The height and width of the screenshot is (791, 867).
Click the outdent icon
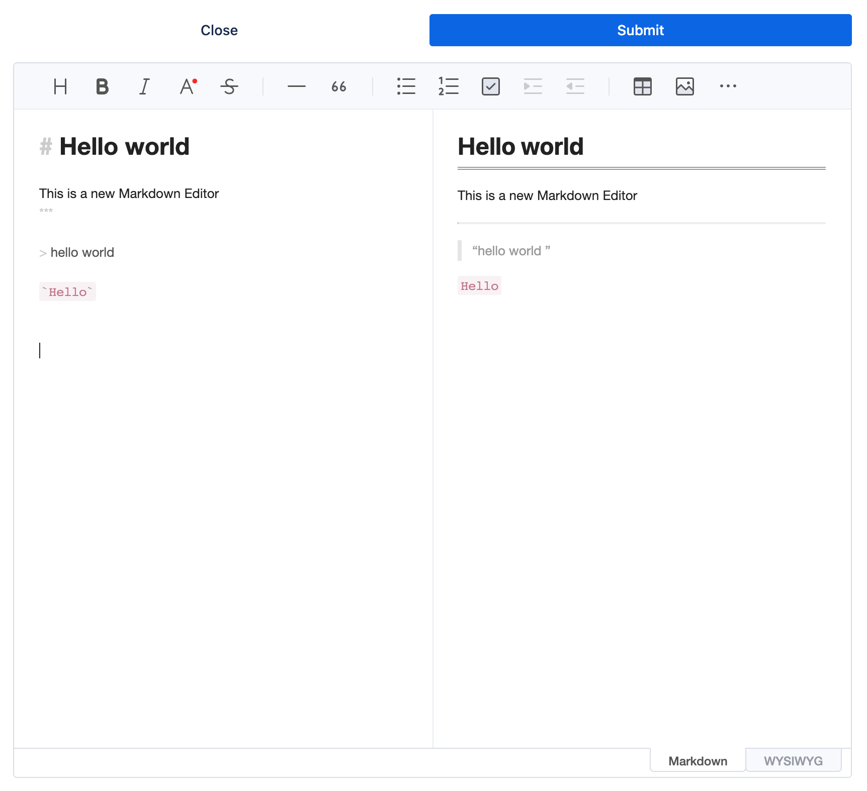point(575,86)
